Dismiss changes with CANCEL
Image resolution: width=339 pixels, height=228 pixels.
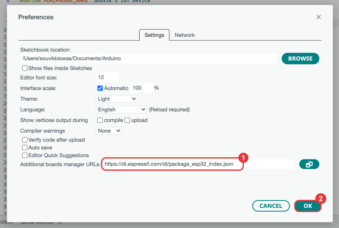pos(271,206)
